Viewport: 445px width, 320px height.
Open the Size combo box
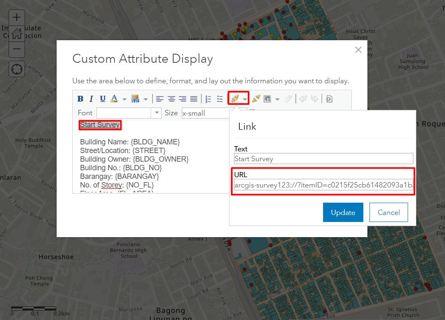click(205, 113)
